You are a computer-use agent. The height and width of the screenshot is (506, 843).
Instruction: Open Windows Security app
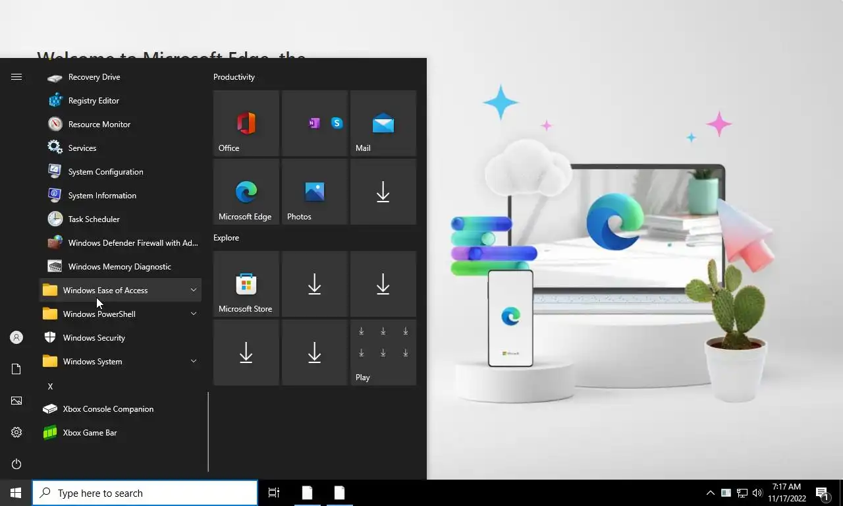(x=121, y=338)
